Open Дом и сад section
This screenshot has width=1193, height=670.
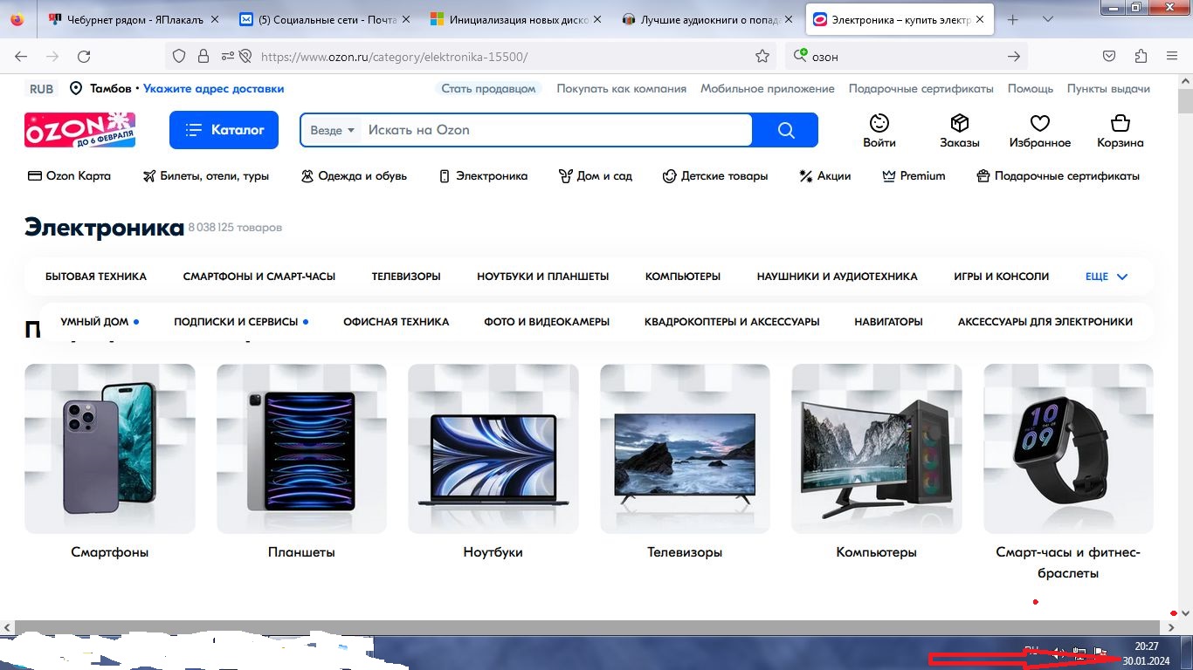[x=595, y=175]
